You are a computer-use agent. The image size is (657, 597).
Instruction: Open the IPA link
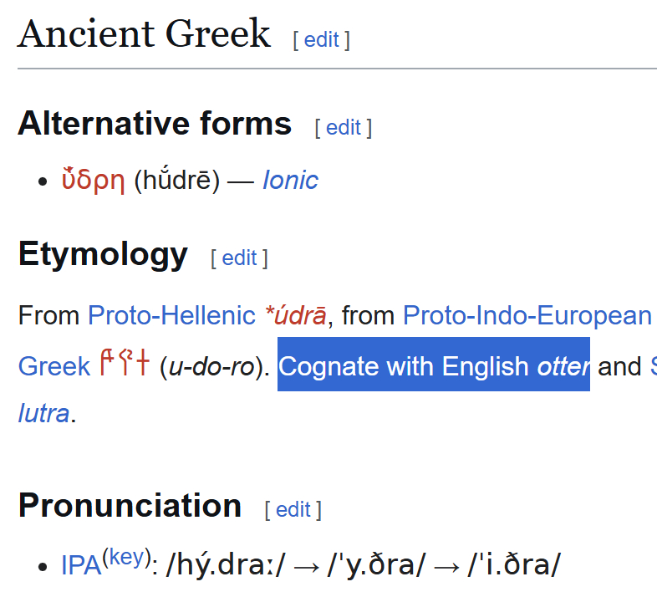tap(80, 566)
